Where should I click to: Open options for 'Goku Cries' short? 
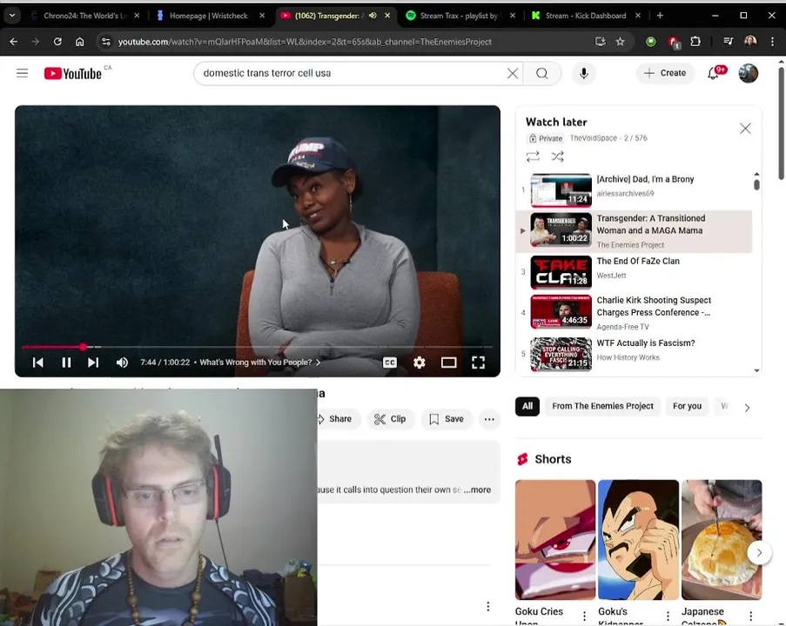(x=584, y=616)
